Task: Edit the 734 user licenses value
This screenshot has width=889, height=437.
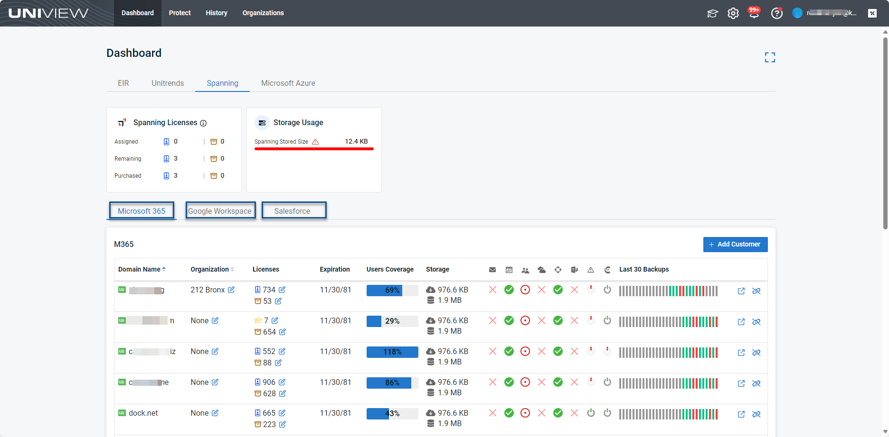Action: pos(282,290)
